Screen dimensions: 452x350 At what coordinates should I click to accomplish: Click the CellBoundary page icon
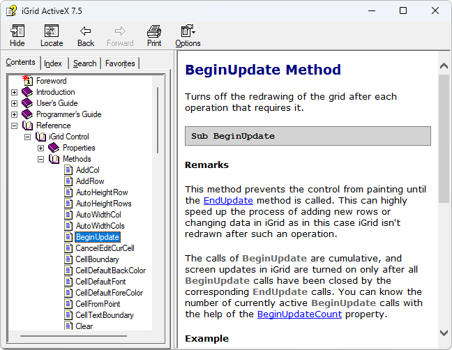click(x=68, y=259)
